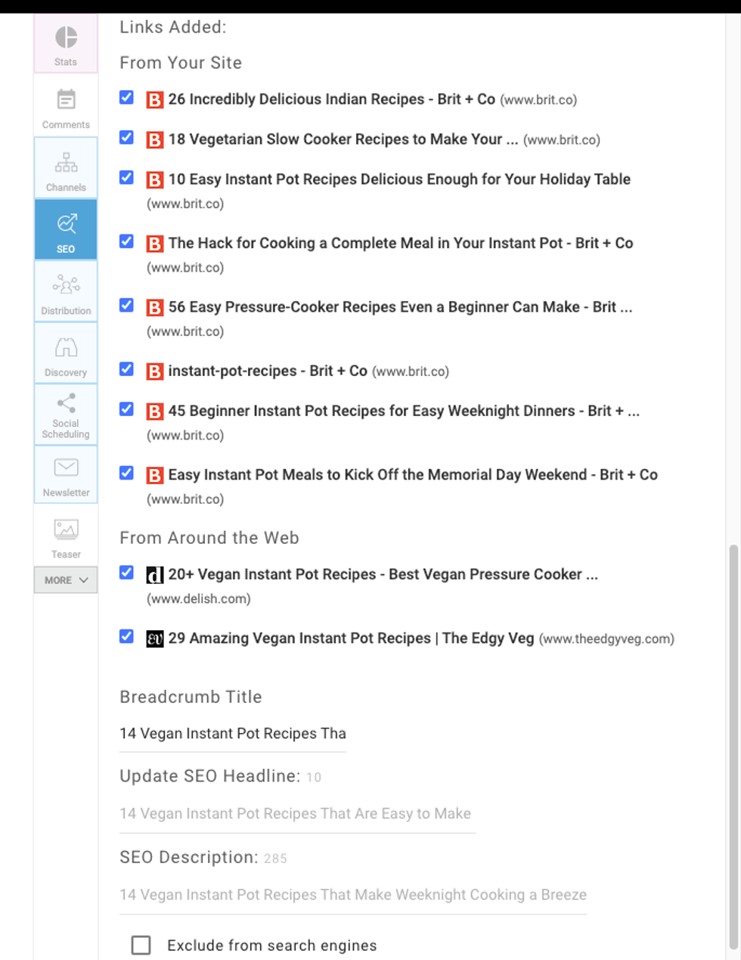Uncheck 26 Incredibly Delicious Indian Recipes link

(127, 98)
